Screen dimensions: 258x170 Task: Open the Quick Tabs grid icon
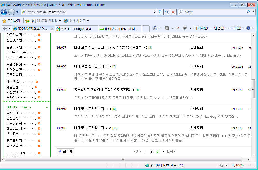5,28
